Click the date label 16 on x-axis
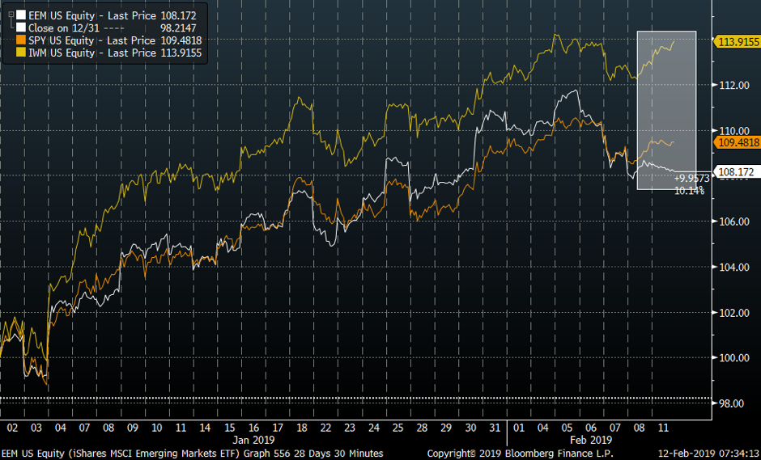This screenshot has width=761, height=460. point(253,428)
